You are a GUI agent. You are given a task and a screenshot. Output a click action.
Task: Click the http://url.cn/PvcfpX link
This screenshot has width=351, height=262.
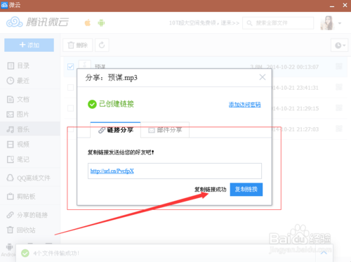112,171
